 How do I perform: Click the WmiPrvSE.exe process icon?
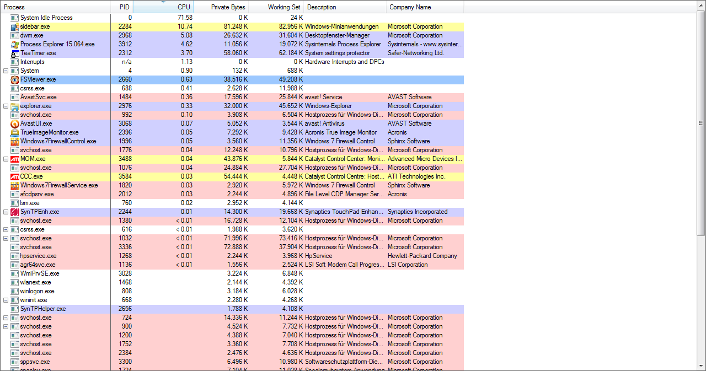(15, 273)
